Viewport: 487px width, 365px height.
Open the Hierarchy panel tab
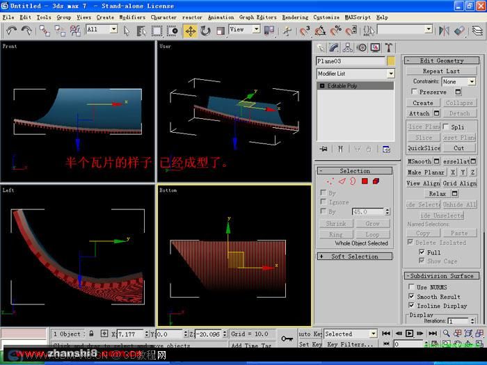(x=348, y=47)
